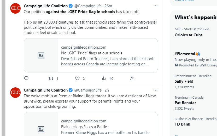
Task: Share the petition tweet
Action: coord(132,78)
